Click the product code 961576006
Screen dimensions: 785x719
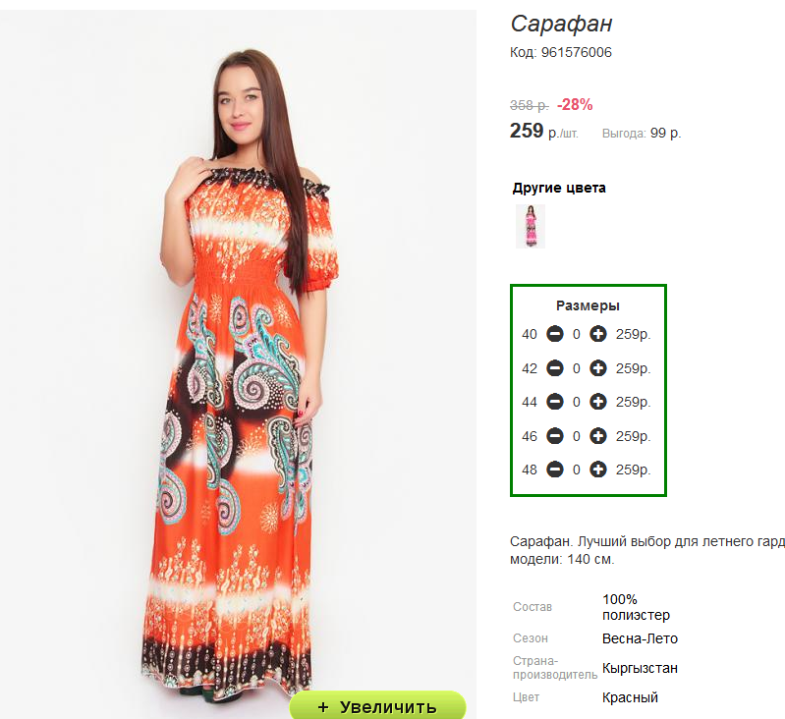tap(577, 52)
